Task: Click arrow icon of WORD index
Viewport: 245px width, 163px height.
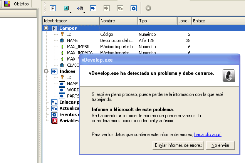Action: 62,90
